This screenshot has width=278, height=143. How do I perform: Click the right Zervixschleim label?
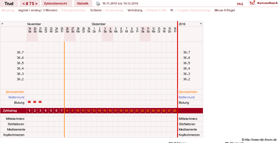[188, 92]
